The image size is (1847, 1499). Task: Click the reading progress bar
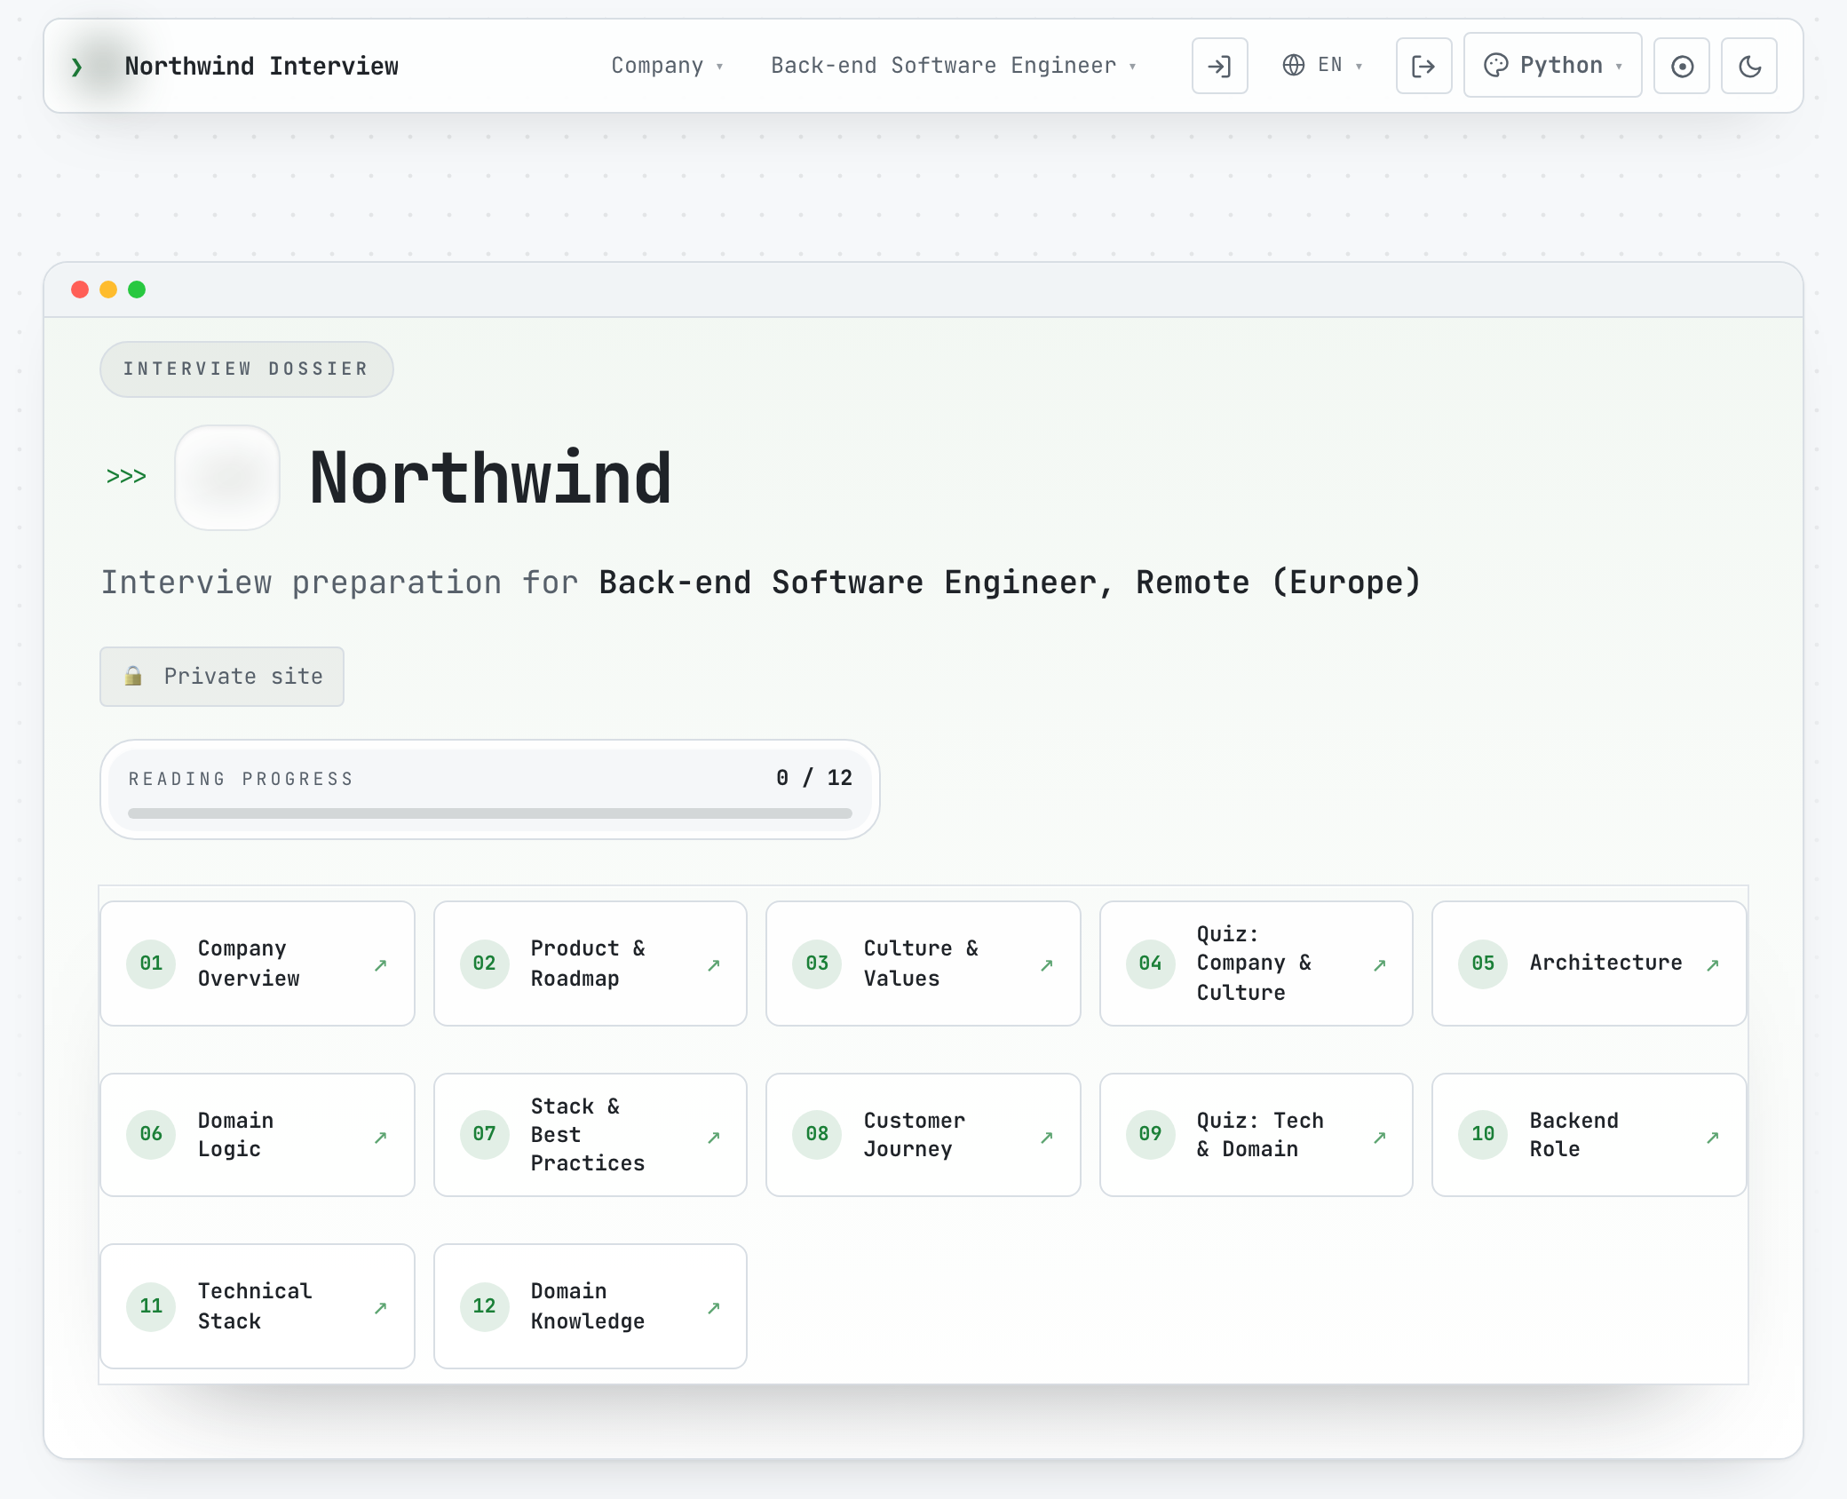pos(490,813)
